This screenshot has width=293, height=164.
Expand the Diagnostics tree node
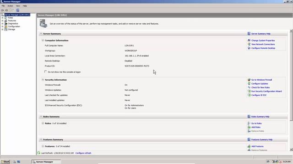pos(2,24)
